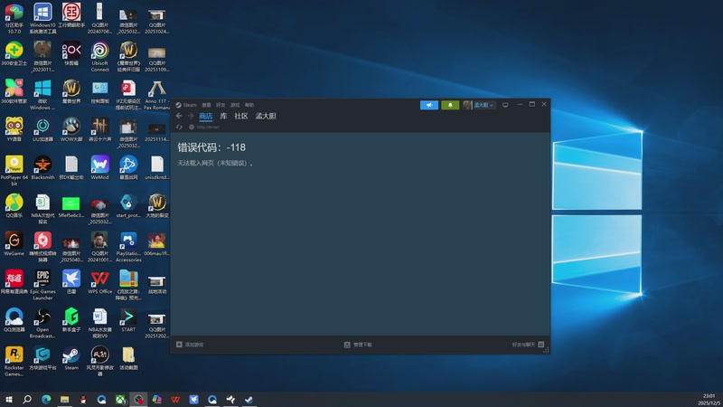The width and height of the screenshot is (723, 407).
Task: Select the Anno 117 Pax Romana icon
Action: [156, 95]
